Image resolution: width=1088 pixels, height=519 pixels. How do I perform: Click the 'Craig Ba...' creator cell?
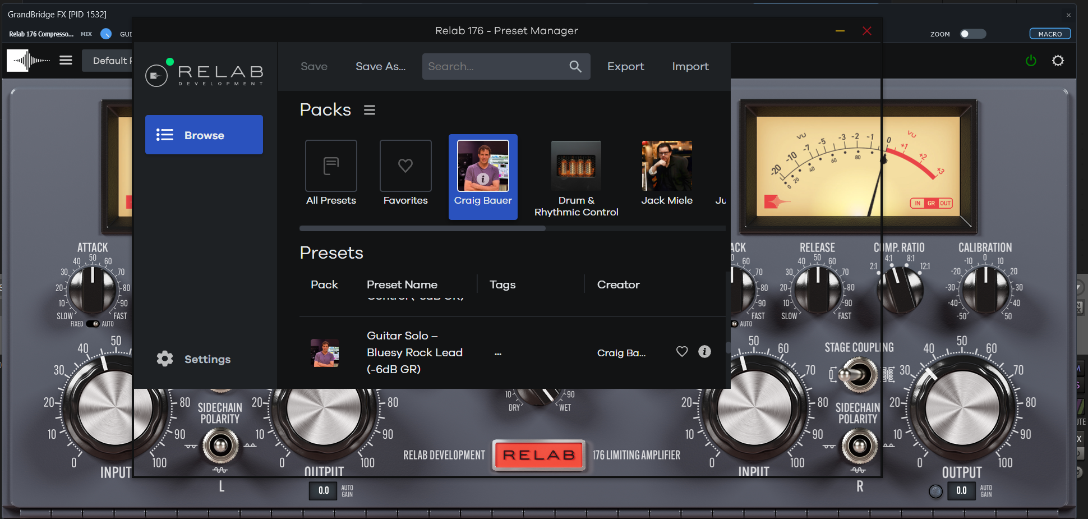(x=621, y=352)
